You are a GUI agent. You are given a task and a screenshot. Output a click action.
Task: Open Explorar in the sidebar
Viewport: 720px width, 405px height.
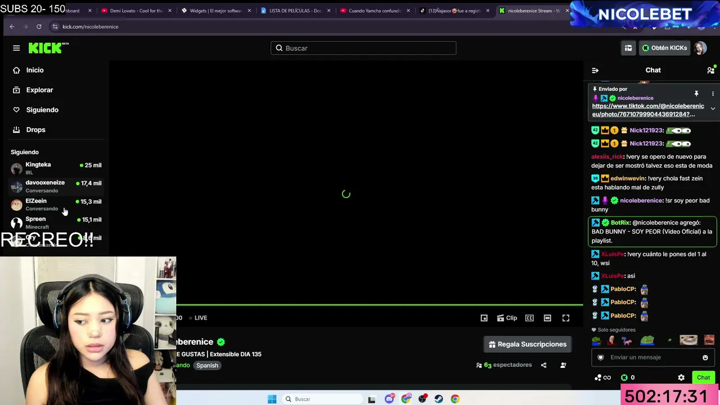39,90
